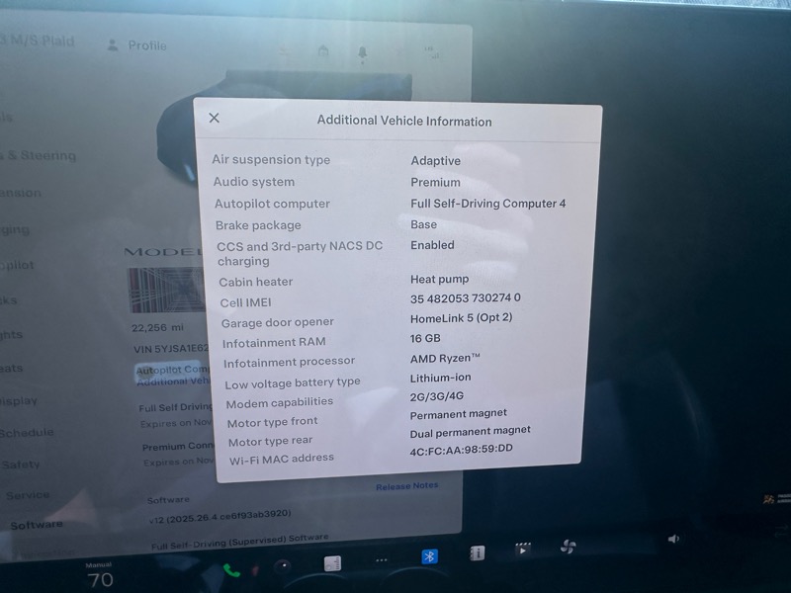Close the Additional Vehicle Information dialog
The width and height of the screenshot is (791, 593).
pyautogui.click(x=214, y=119)
